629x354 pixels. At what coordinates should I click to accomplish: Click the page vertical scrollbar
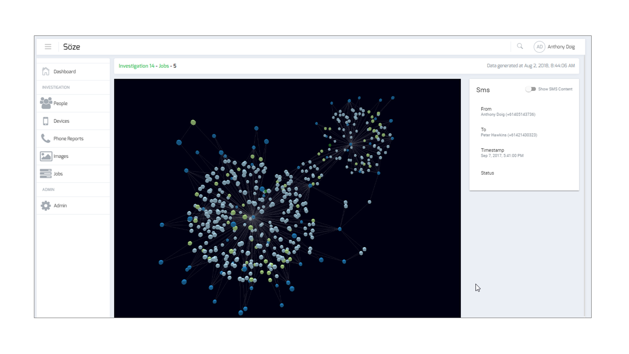click(x=584, y=187)
